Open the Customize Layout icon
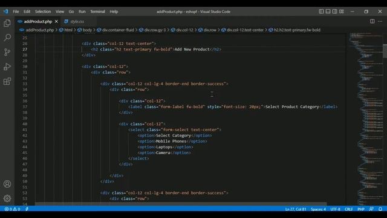 [341, 12]
